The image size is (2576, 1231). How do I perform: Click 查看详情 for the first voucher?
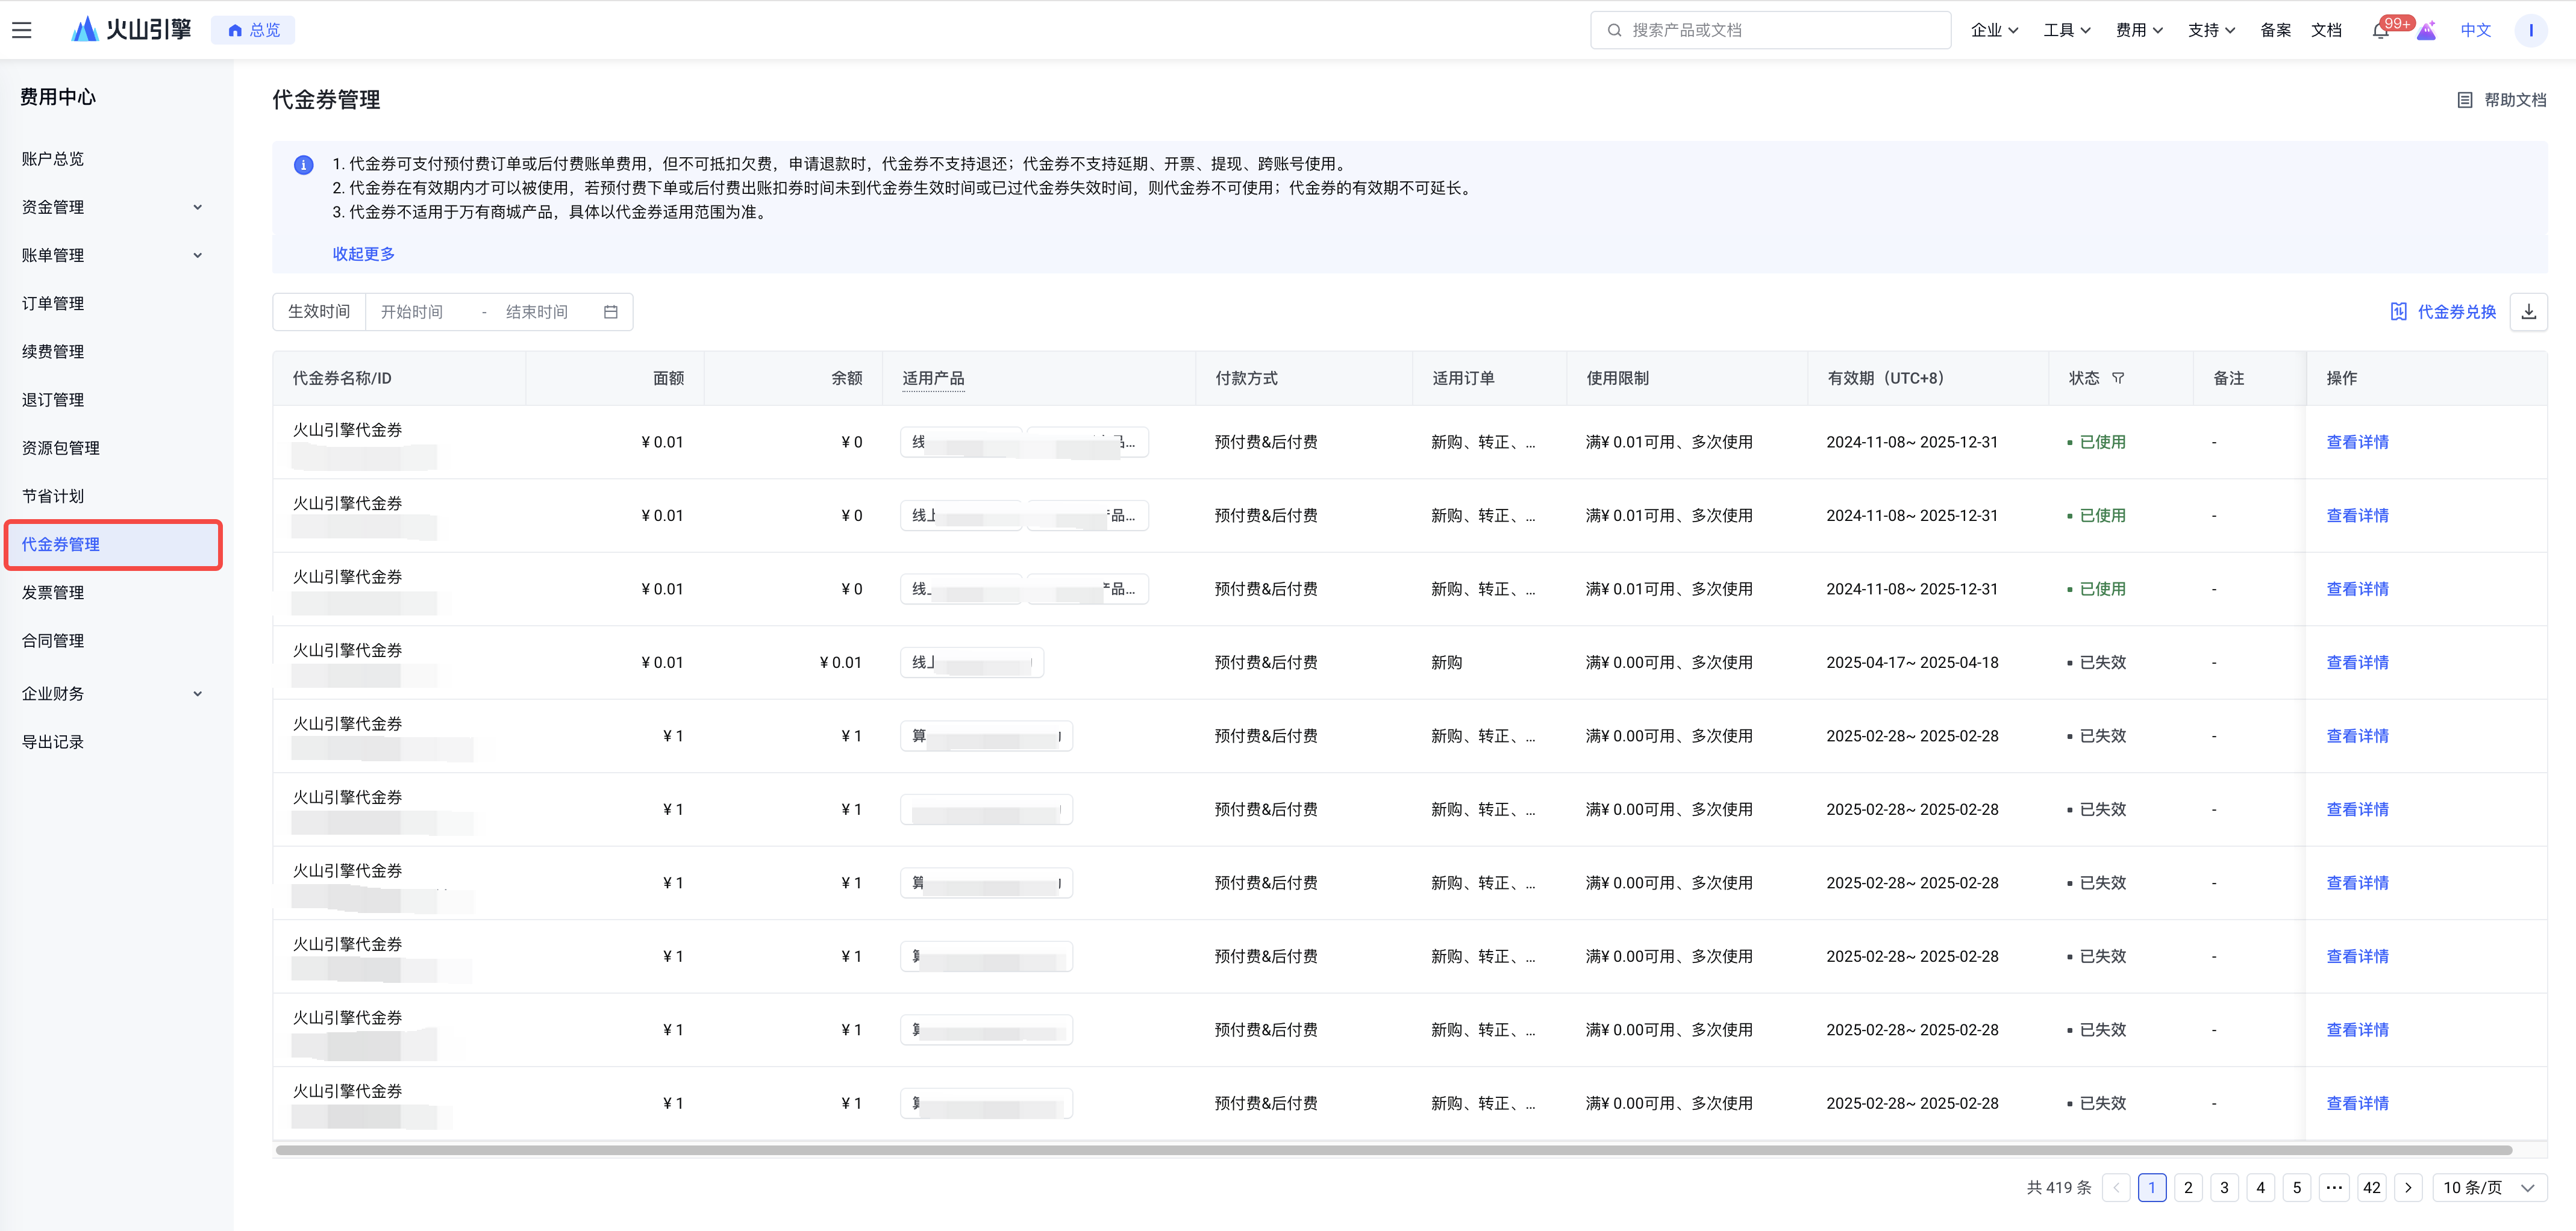[x=2357, y=442]
